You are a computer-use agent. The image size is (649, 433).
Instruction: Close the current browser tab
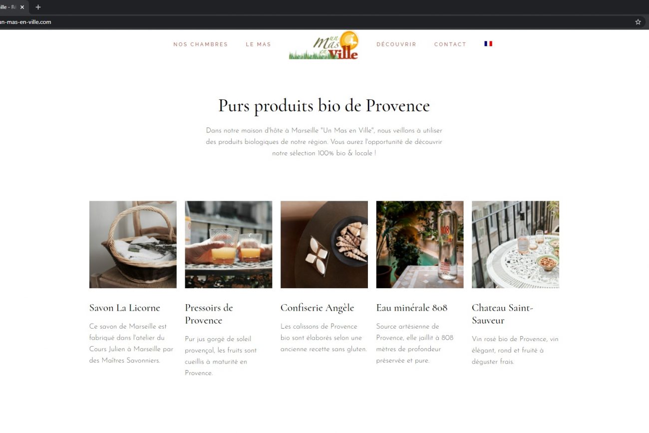(x=22, y=7)
